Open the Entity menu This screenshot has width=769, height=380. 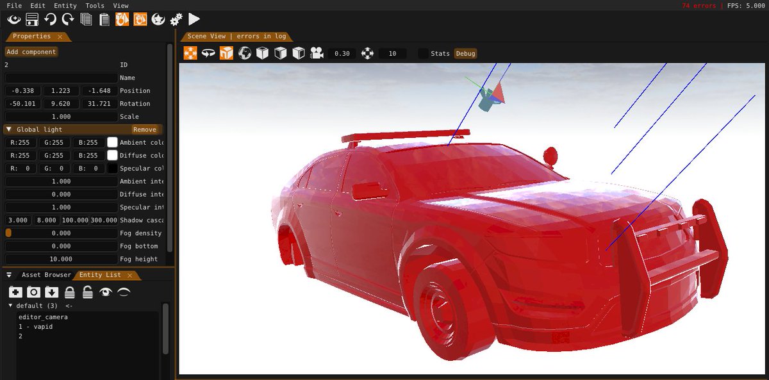pyautogui.click(x=65, y=6)
